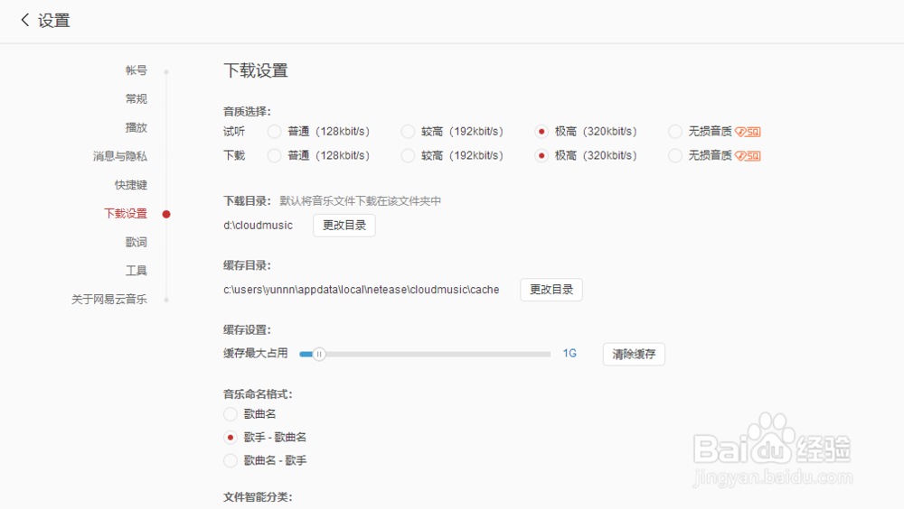
Task: Select 试听 极高 (320kbit/s) quality
Action: (x=541, y=132)
